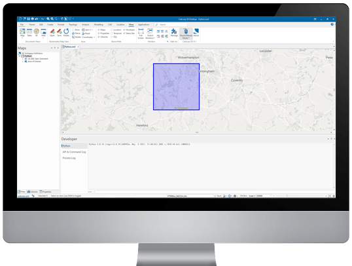The width and height of the screenshot is (352, 266).
Task: Open the 3D document view
Action: (x=37, y=33)
